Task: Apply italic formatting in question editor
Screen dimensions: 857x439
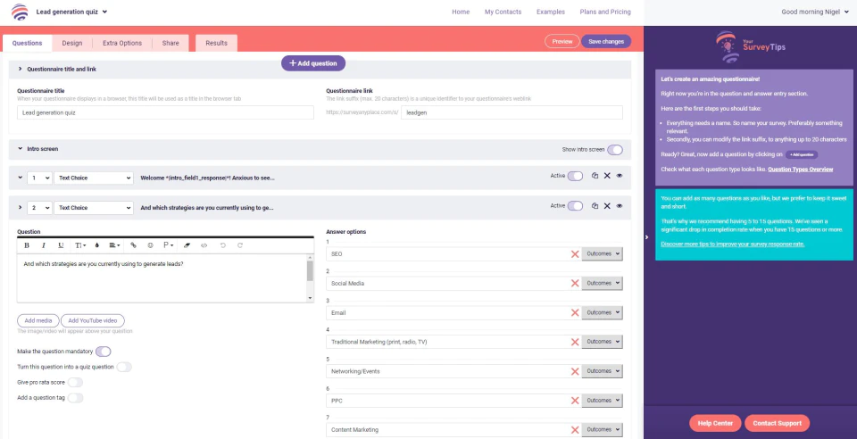Action: [44, 244]
